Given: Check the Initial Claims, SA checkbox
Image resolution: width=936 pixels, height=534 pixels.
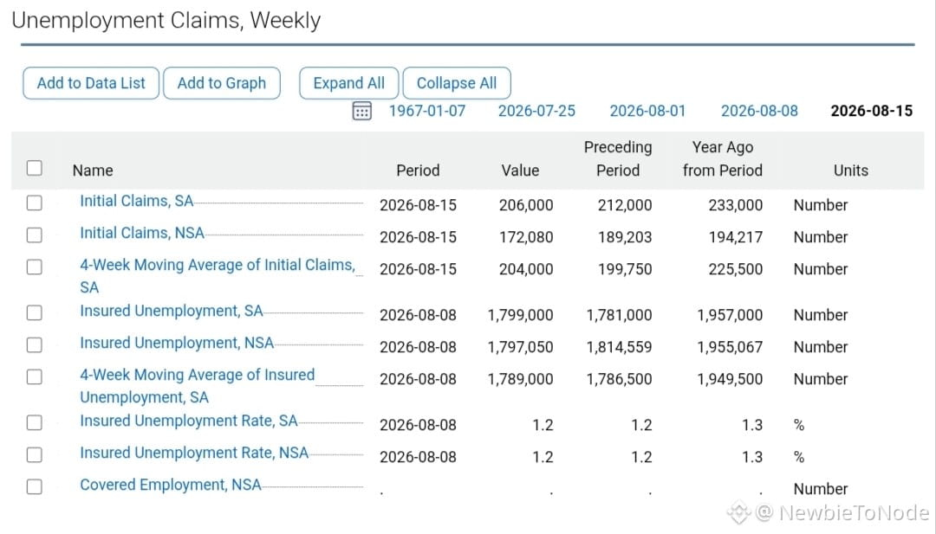Looking at the screenshot, I should point(35,203).
